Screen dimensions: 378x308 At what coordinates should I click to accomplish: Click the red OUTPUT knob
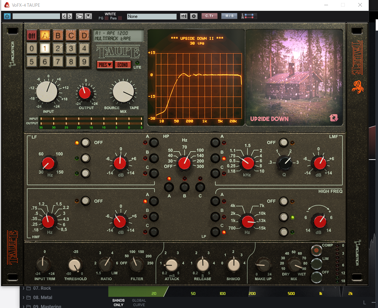point(85,93)
